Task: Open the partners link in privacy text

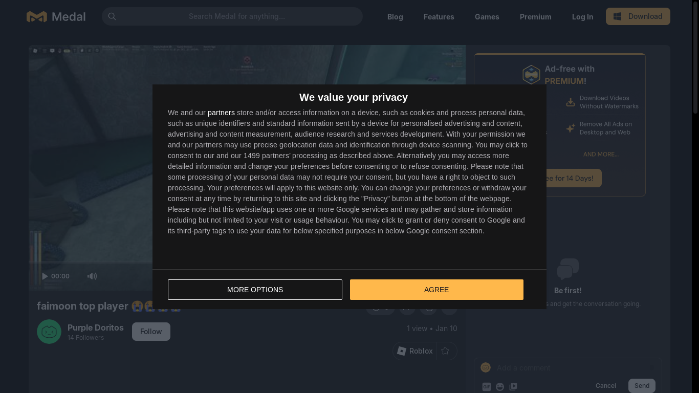Action: 221,113
